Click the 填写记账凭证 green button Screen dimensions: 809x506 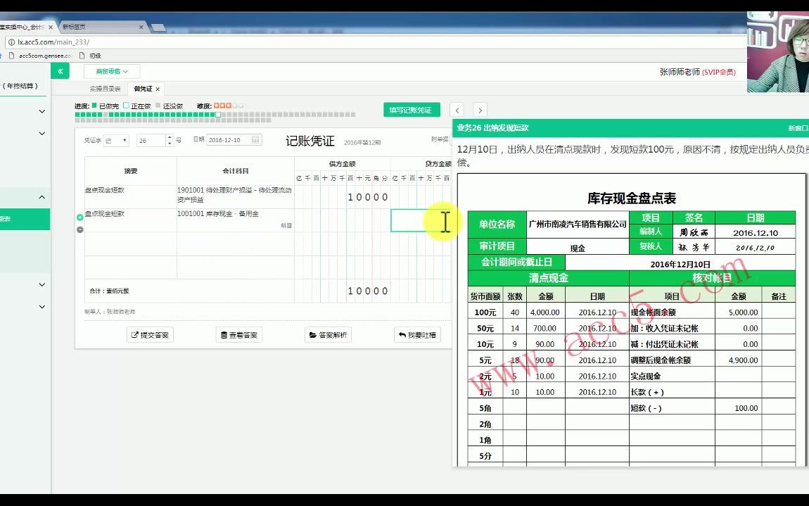[x=411, y=110]
